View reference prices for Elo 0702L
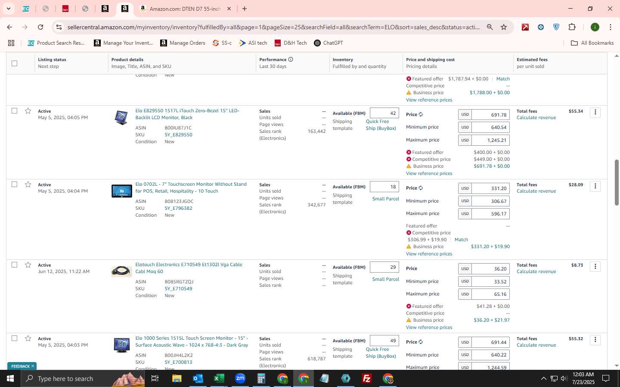Viewport: 620px width, 387px height. pos(429,254)
